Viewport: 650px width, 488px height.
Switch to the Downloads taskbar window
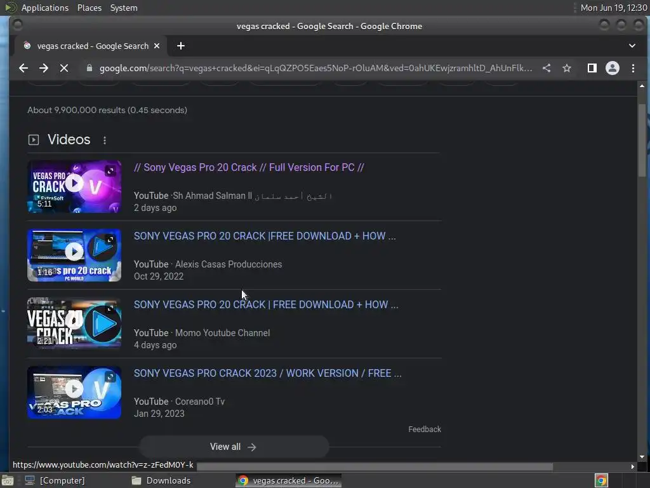[161, 480]
